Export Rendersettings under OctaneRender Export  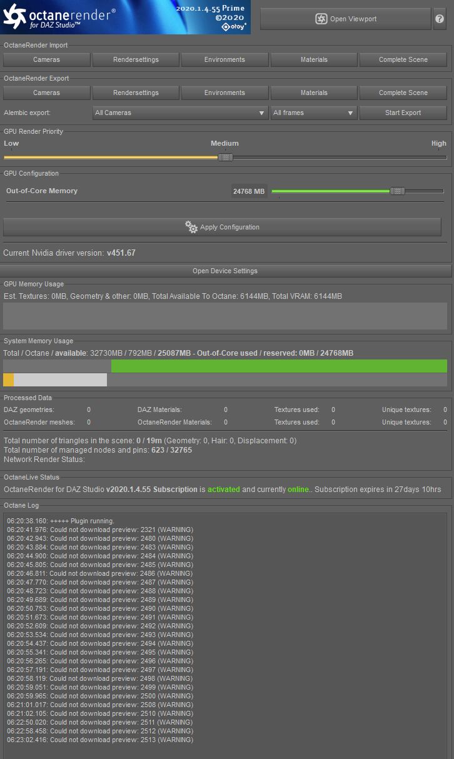click(x=136, y=93)
